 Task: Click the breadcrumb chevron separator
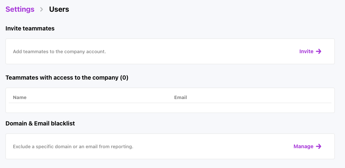(x=42, y=10)
